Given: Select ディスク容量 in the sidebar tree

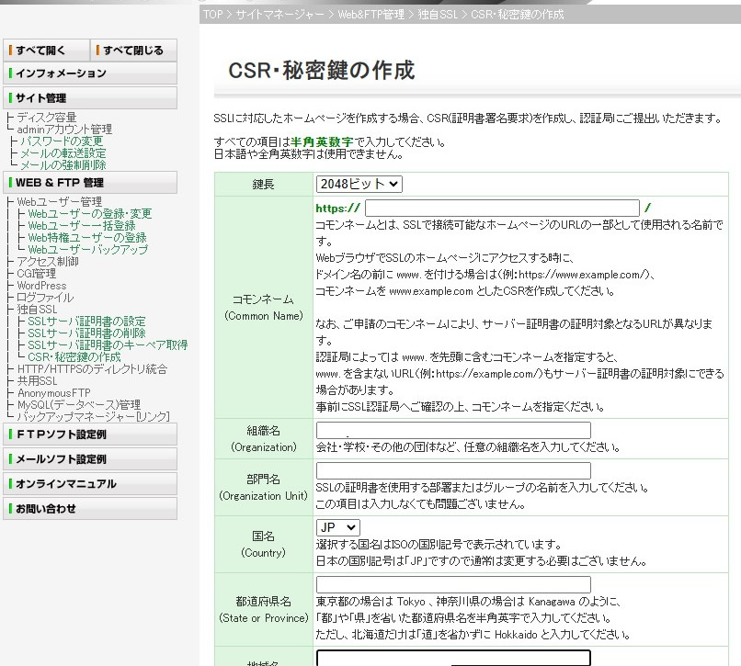Looking at the screenshot, I should [x=46, y=118].
